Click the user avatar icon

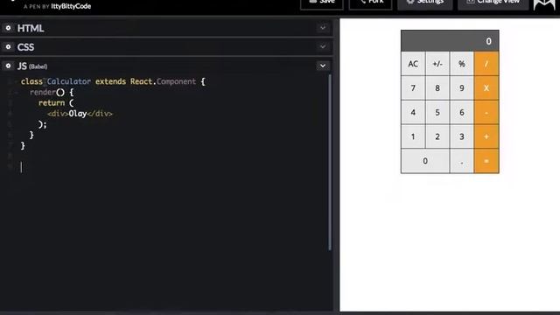(544, 3)
